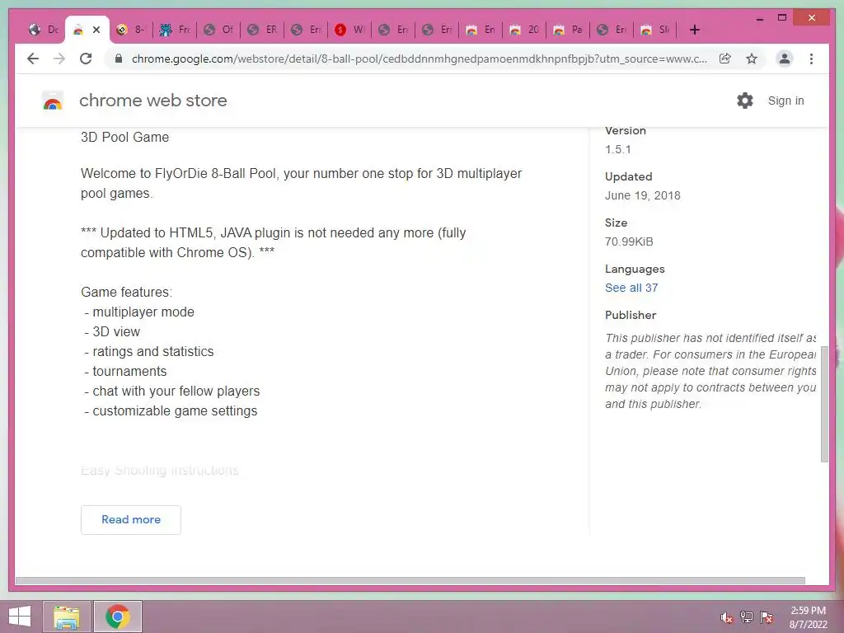Switch to the 'Sl' Web Store tab

click(655, 30)
